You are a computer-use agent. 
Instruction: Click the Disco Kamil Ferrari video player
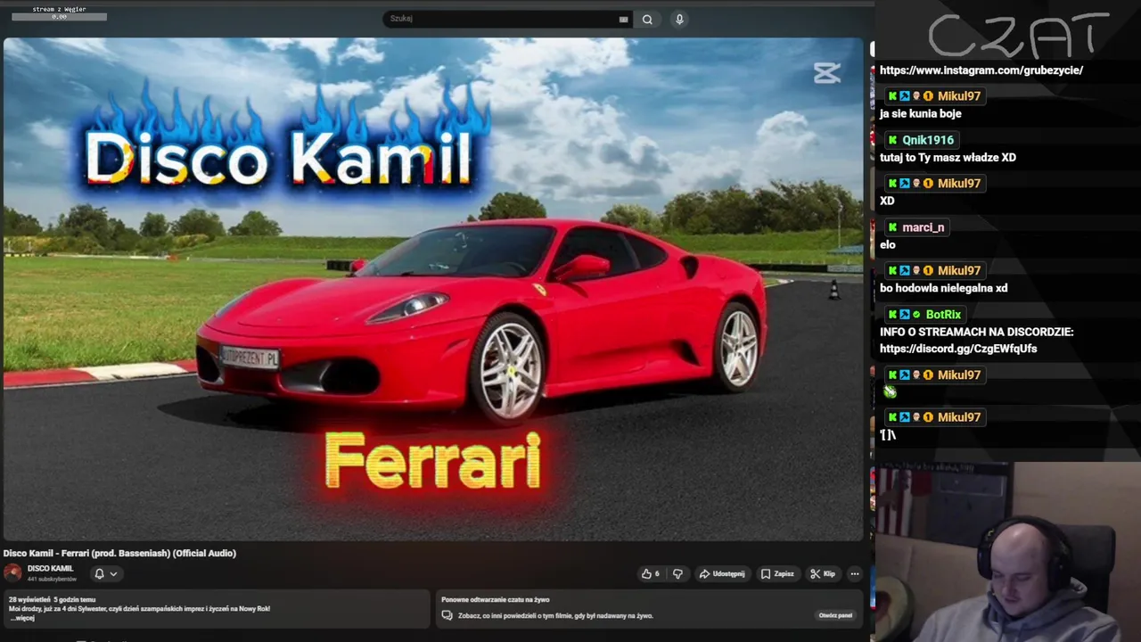[433, 289]
